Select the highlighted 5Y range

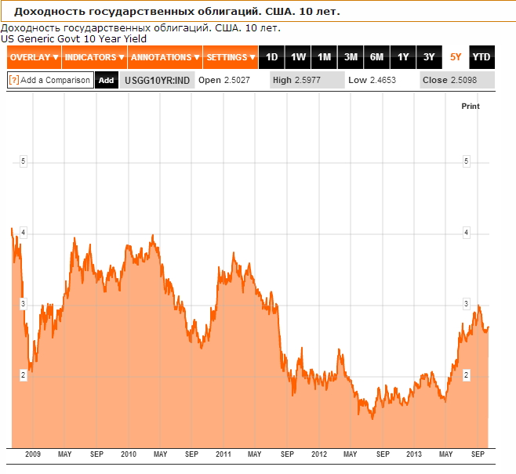[x=456, y=57]
